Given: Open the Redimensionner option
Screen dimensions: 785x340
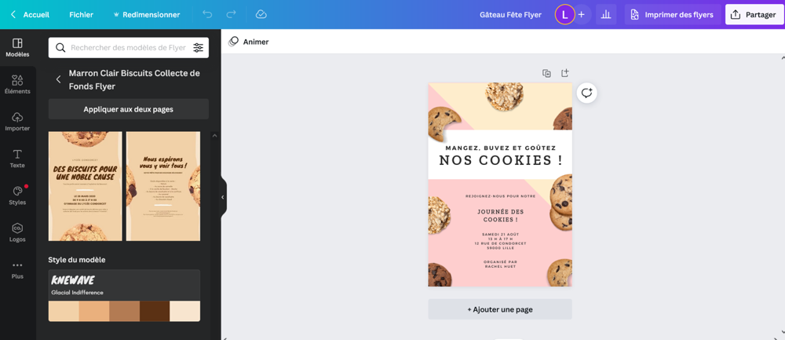Looking at the screenshot, I should click(146, 14).
